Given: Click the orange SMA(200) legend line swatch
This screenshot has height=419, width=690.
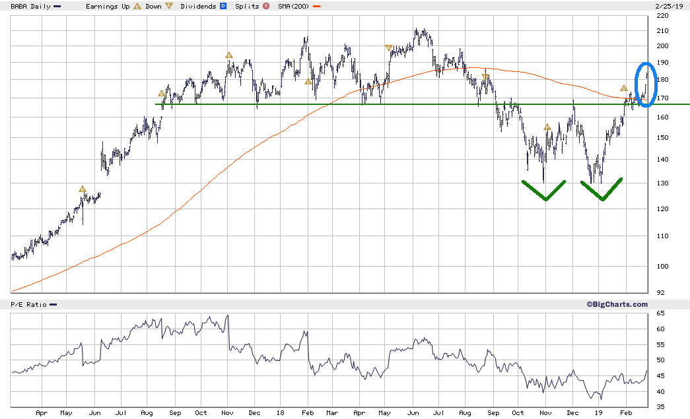Looking at the screenshot, I should [316, 7].
